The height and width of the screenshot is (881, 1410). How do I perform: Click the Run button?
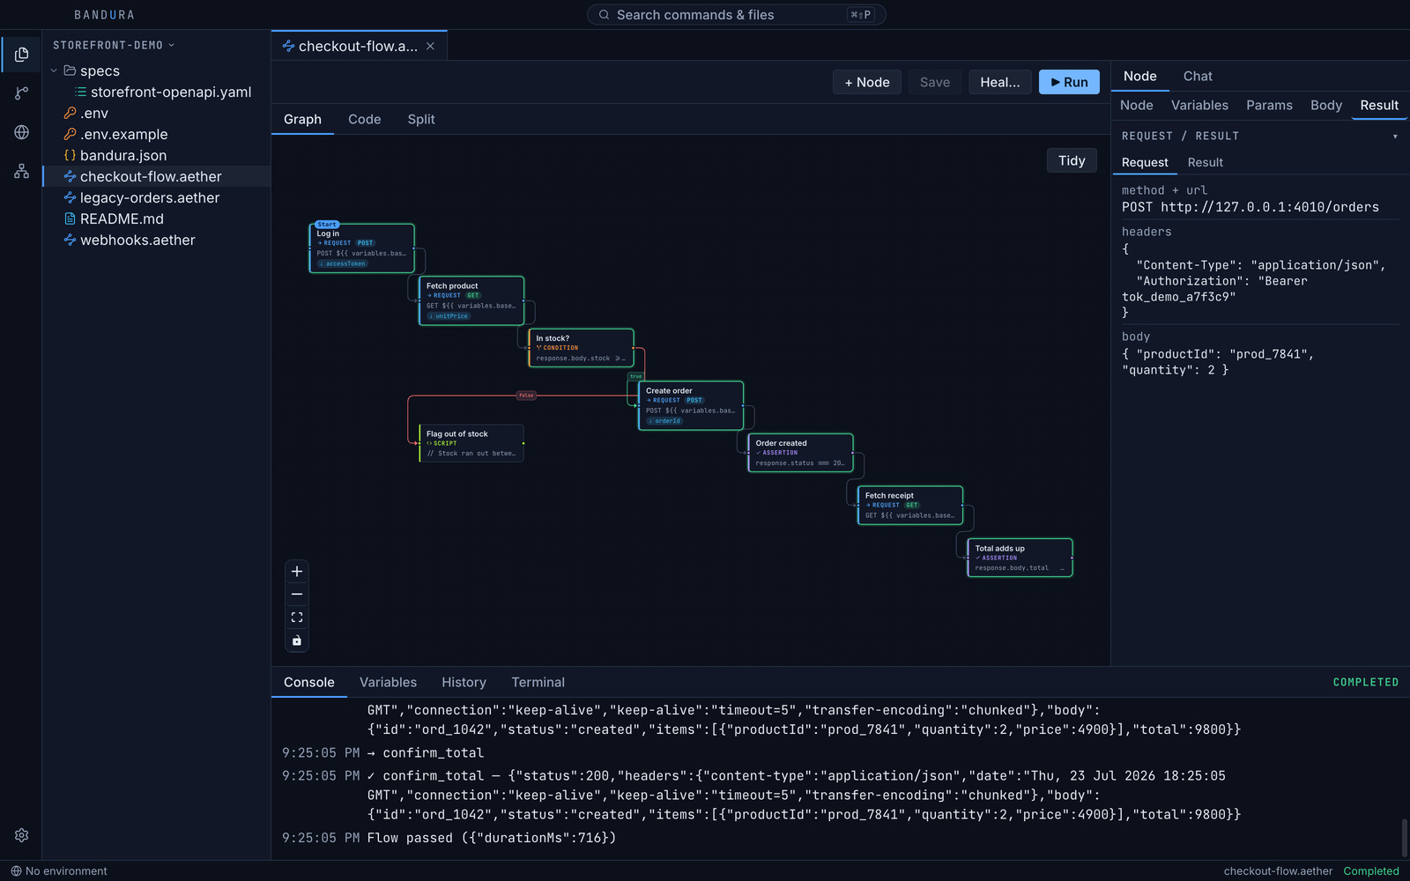(1069, 82)
